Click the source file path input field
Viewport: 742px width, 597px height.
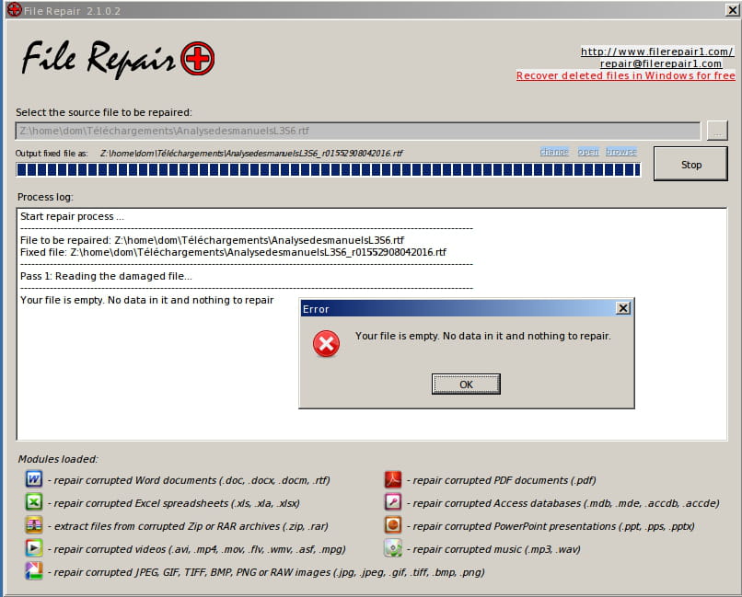click(358, 132)
